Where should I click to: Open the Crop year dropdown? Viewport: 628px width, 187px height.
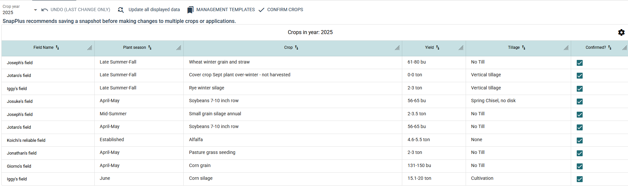(x=35, y=10)
